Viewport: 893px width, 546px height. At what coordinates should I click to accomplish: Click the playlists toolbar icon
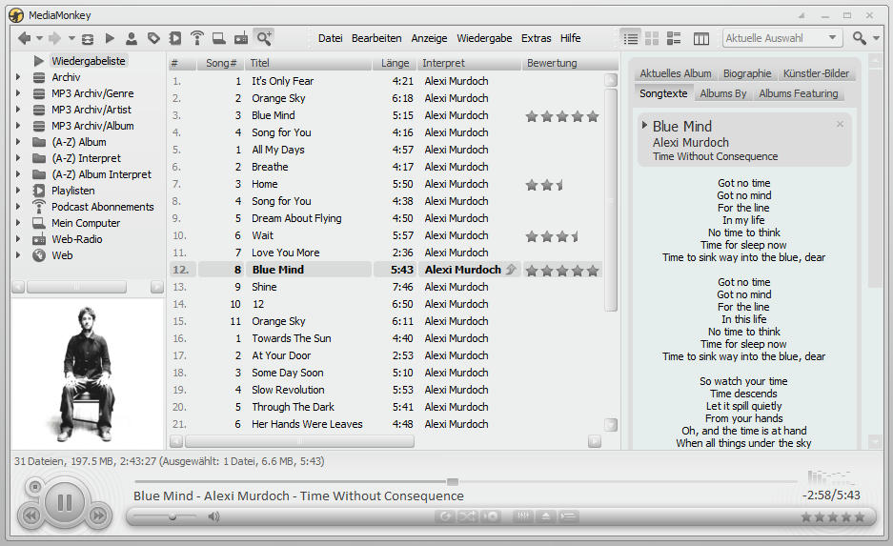(175, 38)
